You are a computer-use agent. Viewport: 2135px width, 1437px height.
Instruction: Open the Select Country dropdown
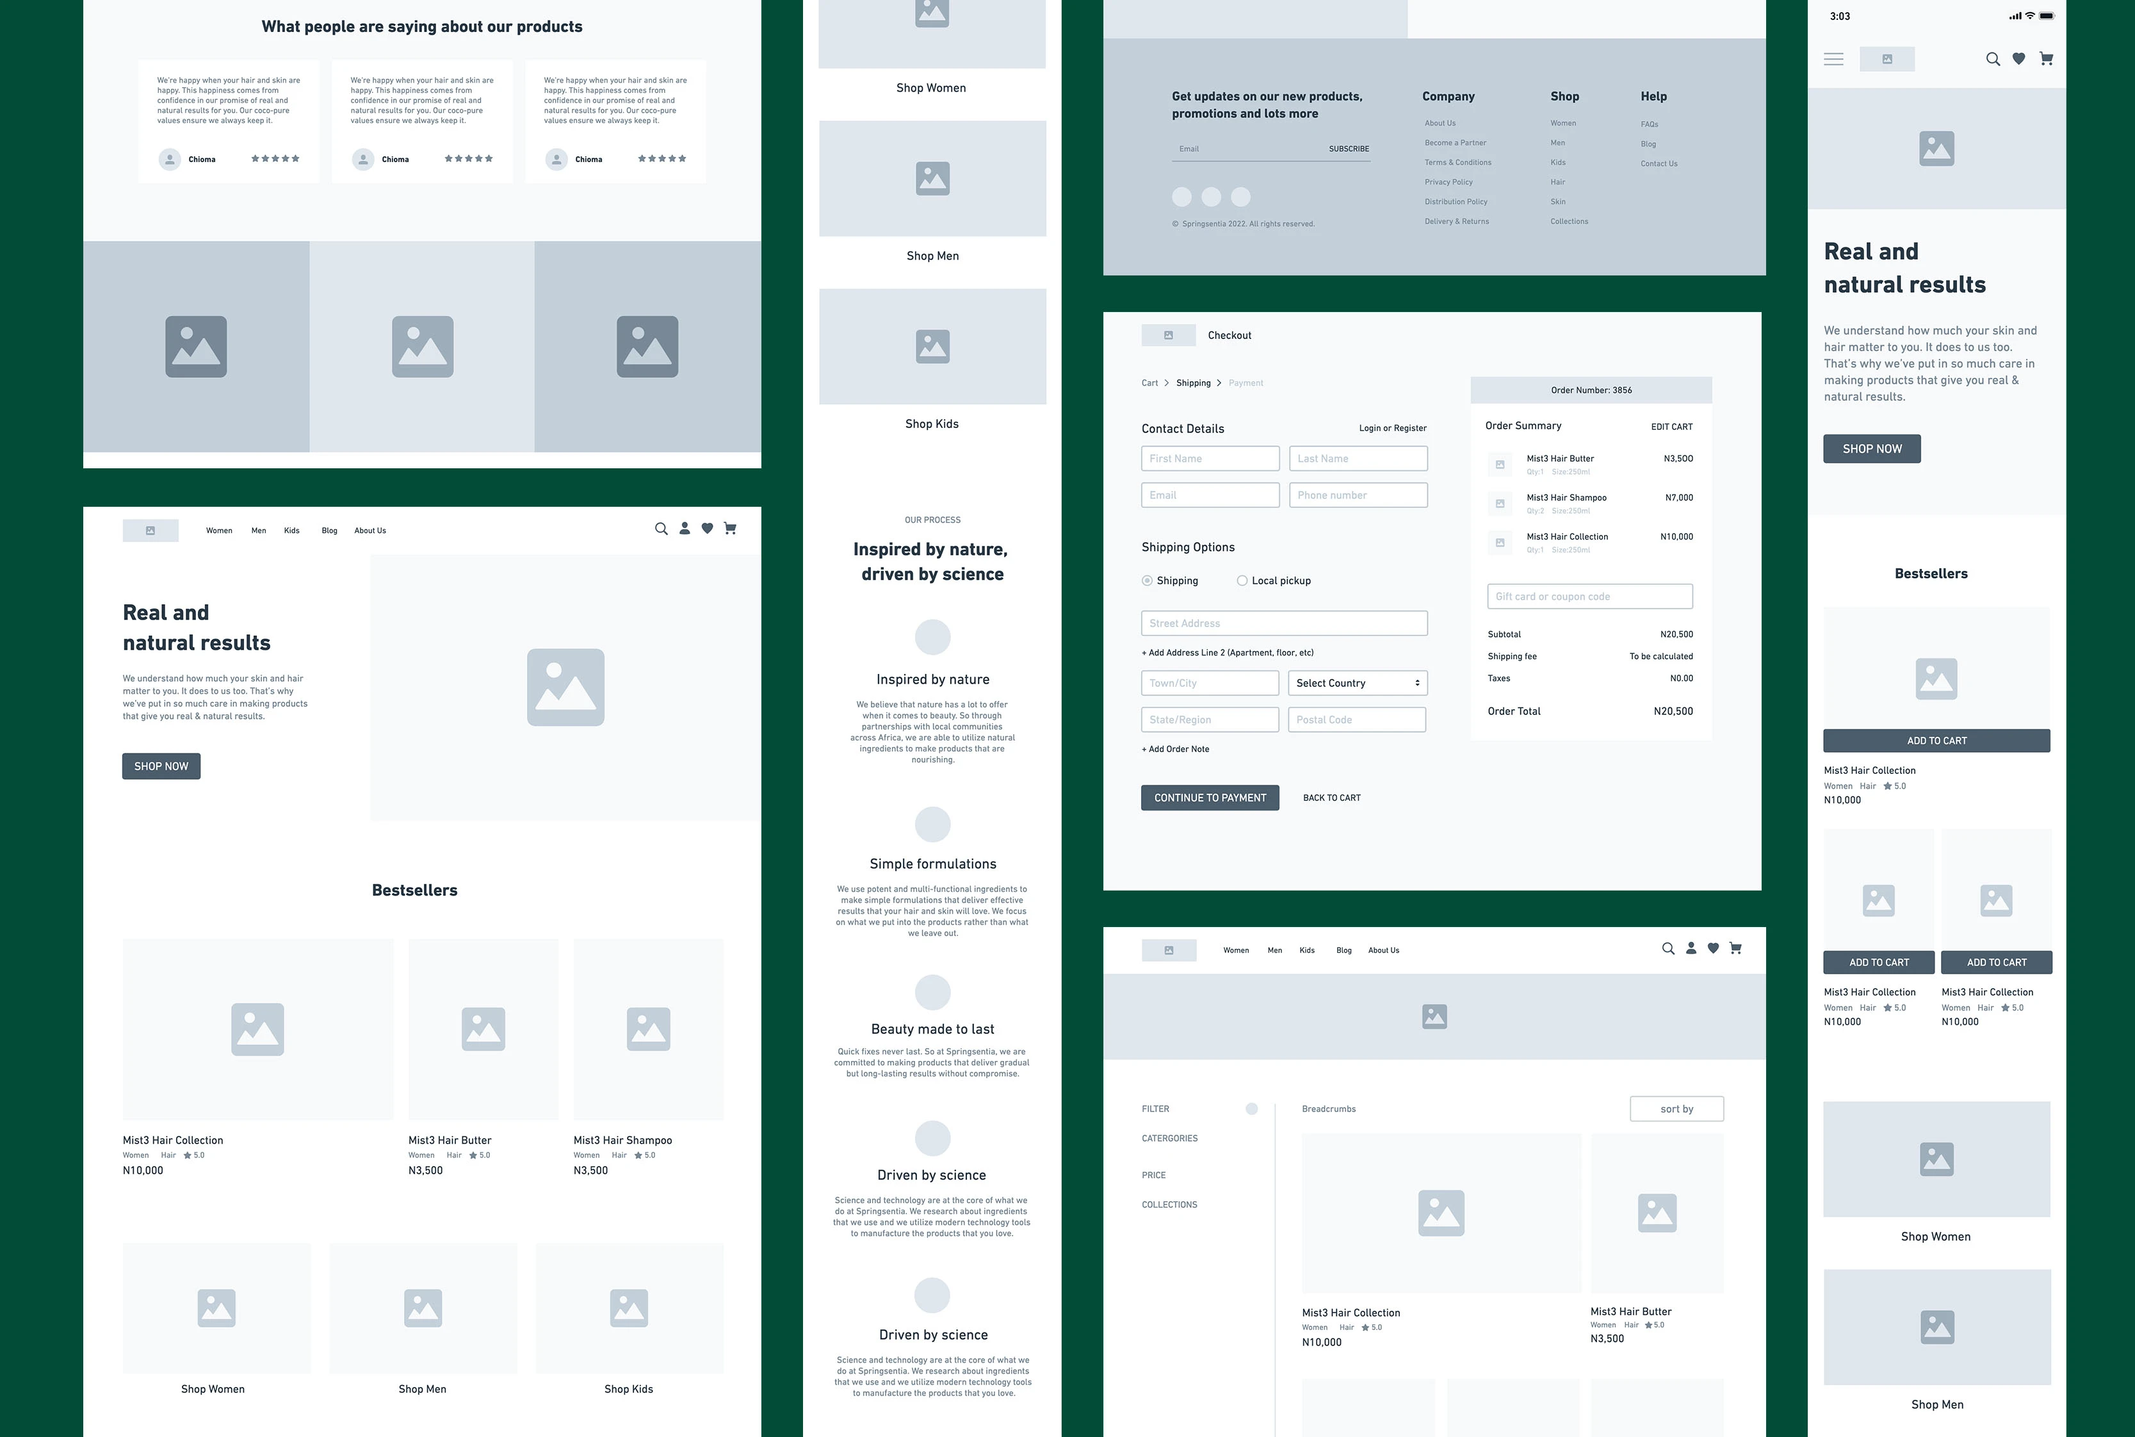coord(1358,683)
